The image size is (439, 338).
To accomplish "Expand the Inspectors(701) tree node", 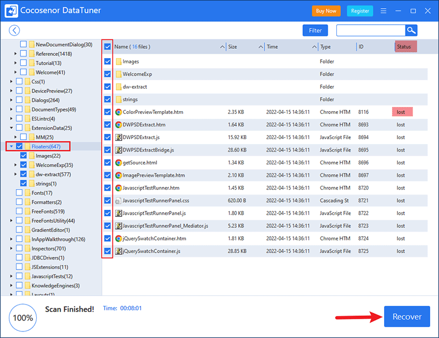I will tap(11, 249).
